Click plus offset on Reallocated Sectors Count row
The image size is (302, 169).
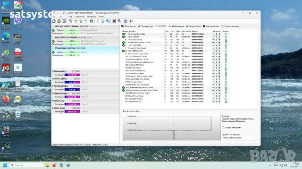click(219, 42)
